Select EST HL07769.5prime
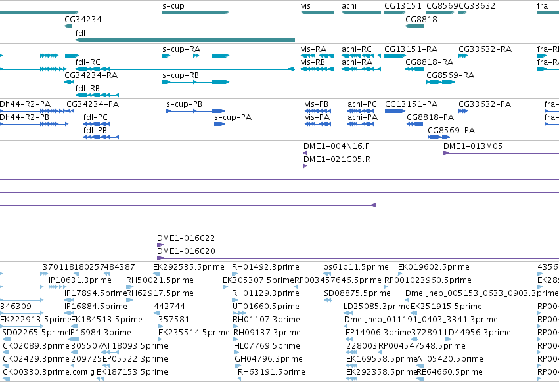The width and height of the screenshot is (559, 382). pos(266,346)
